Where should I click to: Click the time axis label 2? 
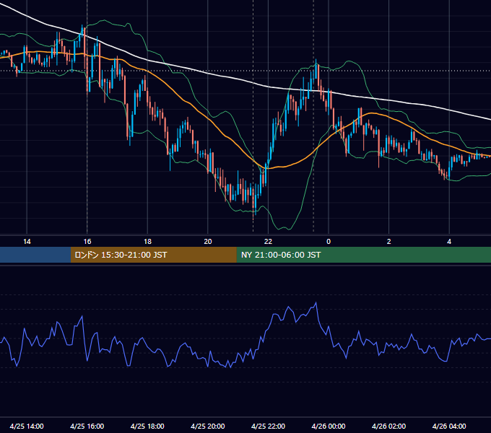click(x=389, y=242)
